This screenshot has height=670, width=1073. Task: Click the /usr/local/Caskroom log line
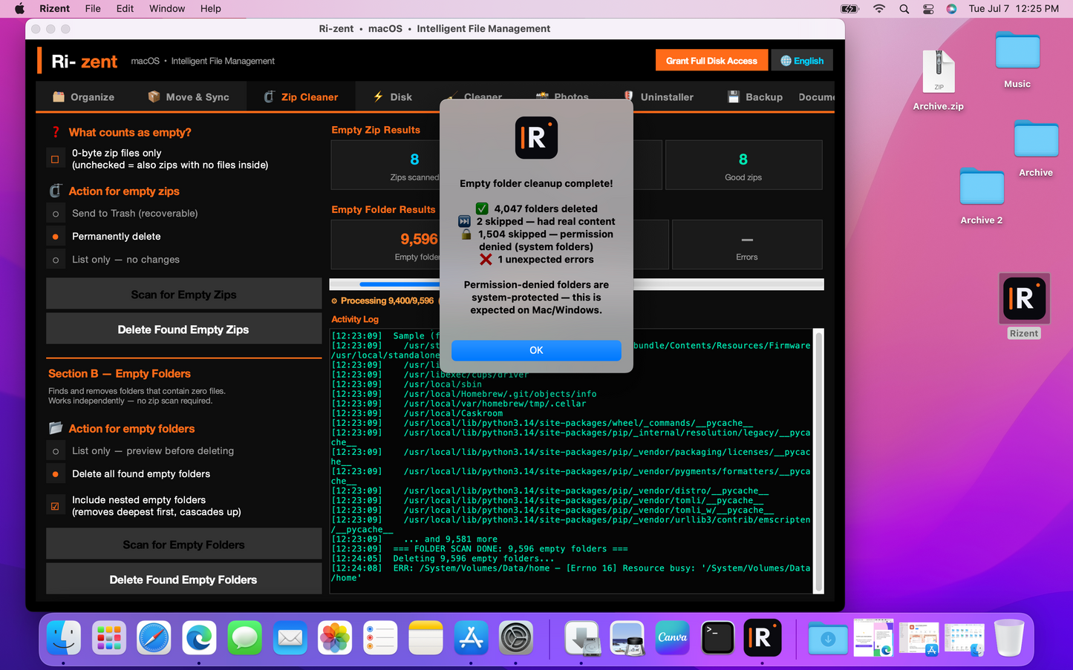[453, 413]
